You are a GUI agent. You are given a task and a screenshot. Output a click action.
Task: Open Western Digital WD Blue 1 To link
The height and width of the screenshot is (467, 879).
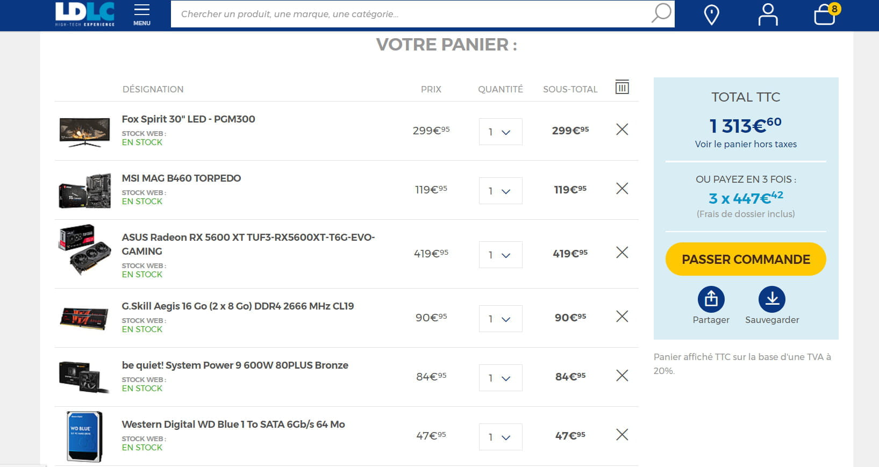(233, 425)
